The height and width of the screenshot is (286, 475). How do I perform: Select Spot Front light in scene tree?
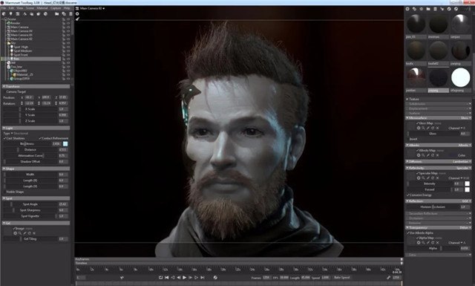[21, 55]
